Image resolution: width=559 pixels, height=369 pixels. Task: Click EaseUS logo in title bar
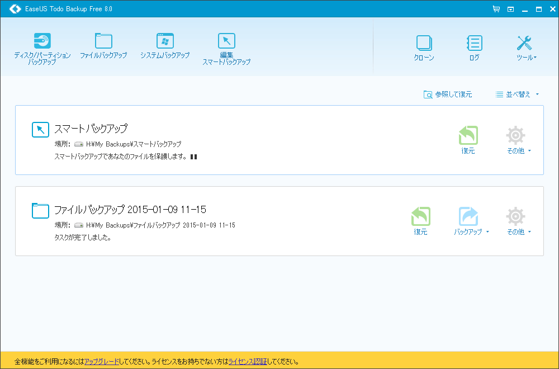15,9
